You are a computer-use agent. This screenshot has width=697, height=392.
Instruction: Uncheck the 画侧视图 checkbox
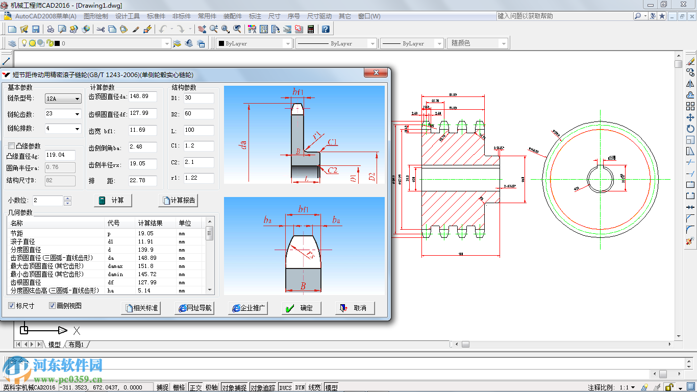tap(52, 306)
